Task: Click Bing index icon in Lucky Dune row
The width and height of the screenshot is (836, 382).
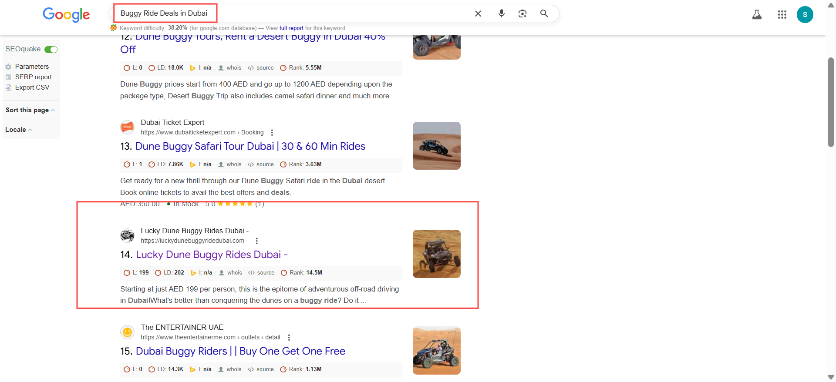Action: pyautogui.click(x=193, y=273)
